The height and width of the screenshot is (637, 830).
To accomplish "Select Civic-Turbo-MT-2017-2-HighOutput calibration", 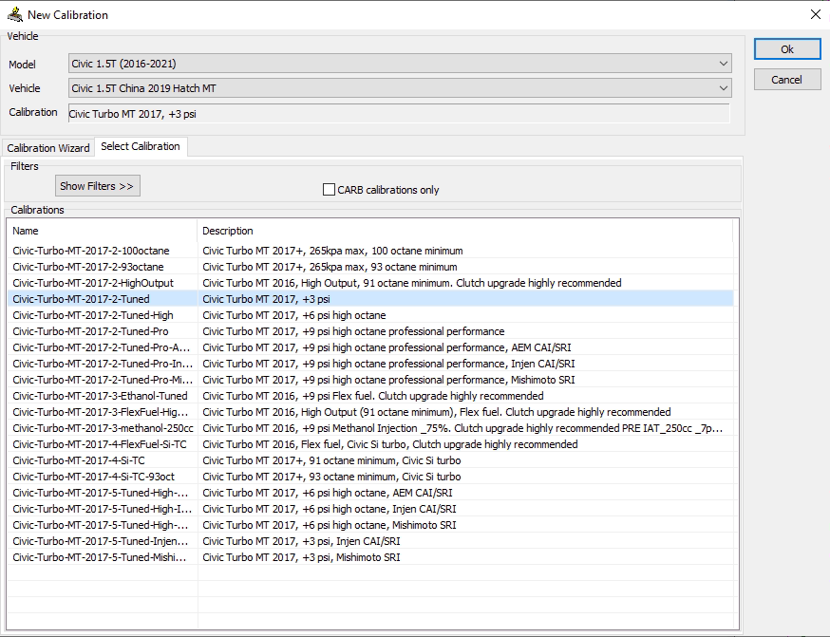I will point(93,283).
